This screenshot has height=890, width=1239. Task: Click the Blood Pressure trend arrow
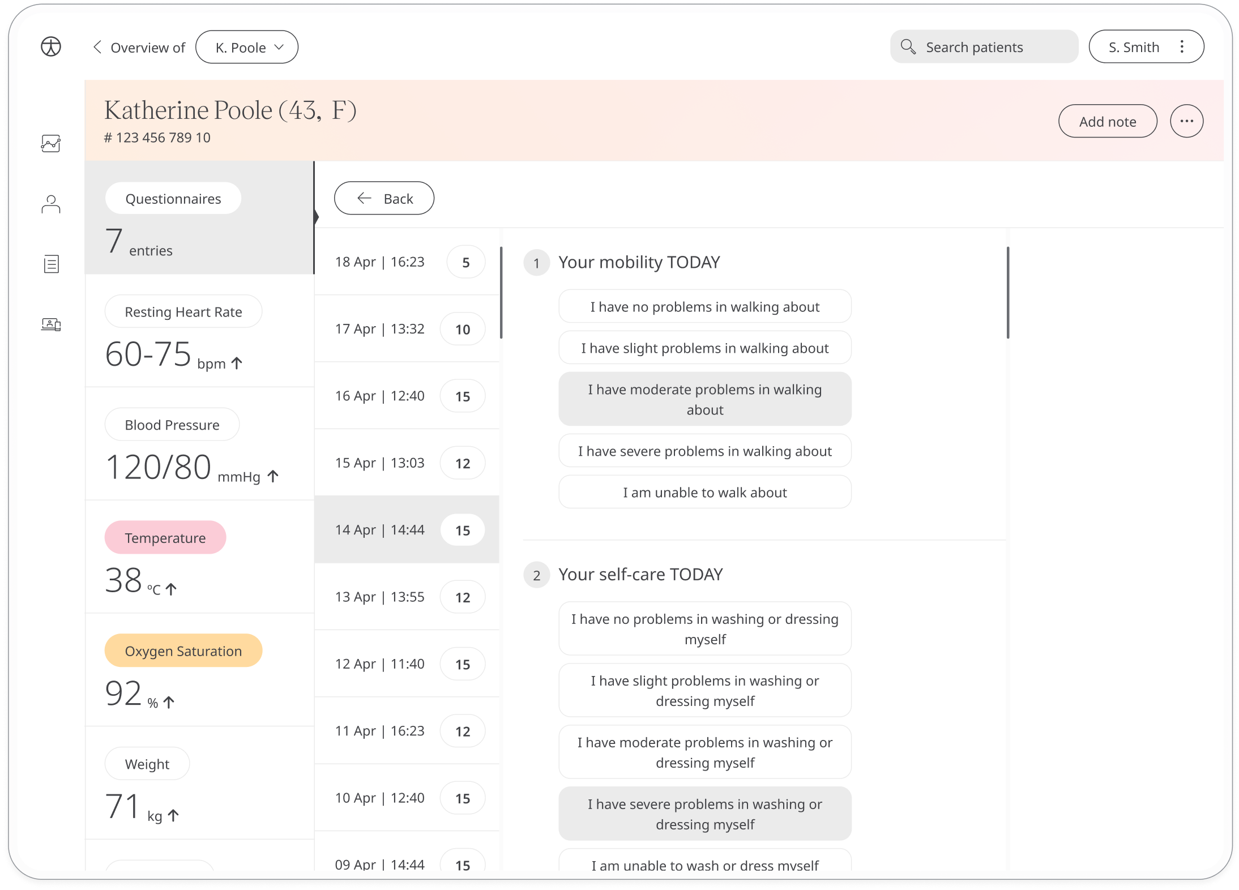tap(273, 476)
